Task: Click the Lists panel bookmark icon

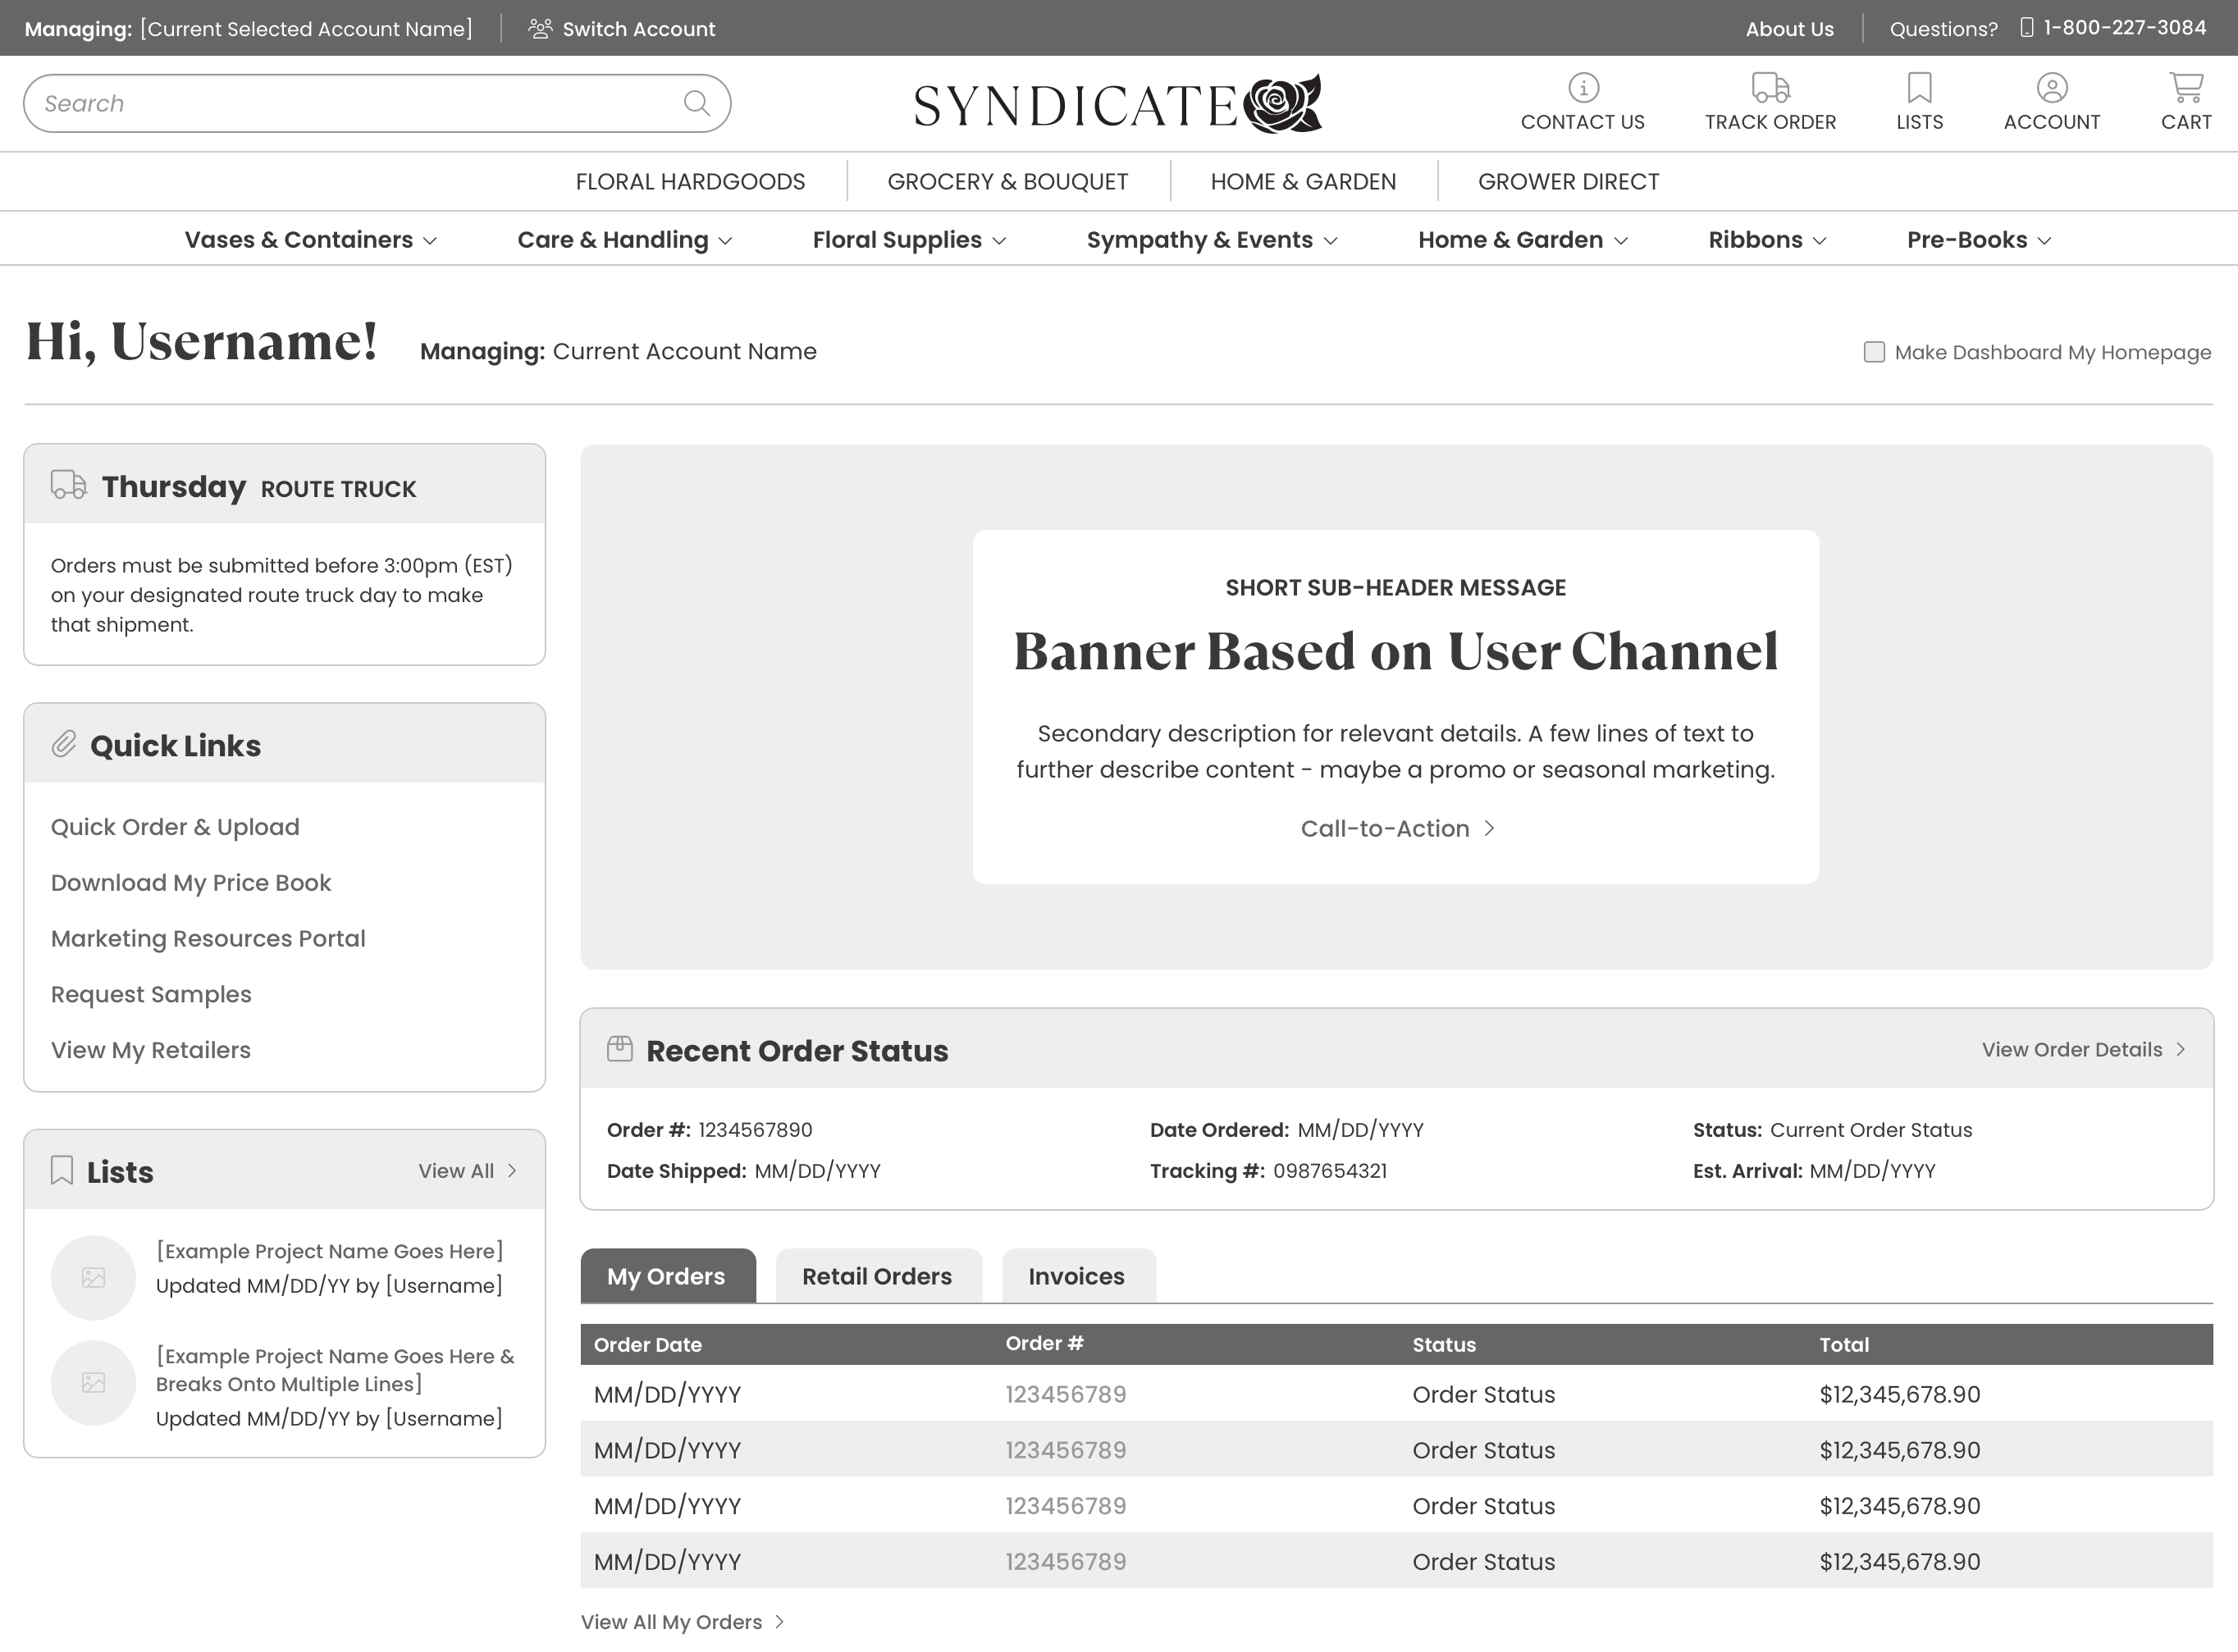Action: [62, 1170]
